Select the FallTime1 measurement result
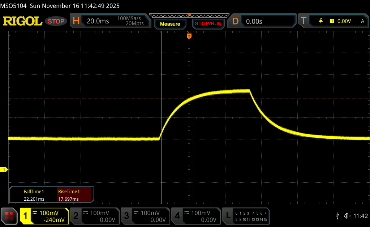 click(x=34, y=195)
